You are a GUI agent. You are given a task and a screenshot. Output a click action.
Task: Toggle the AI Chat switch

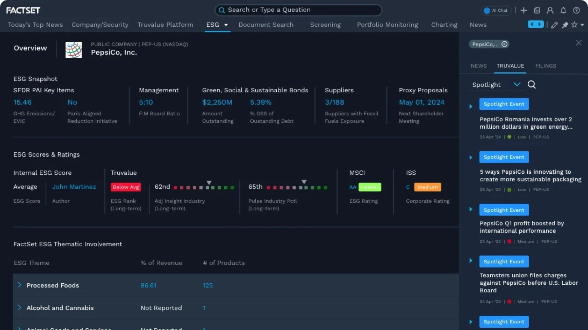[x=487, y=10]
